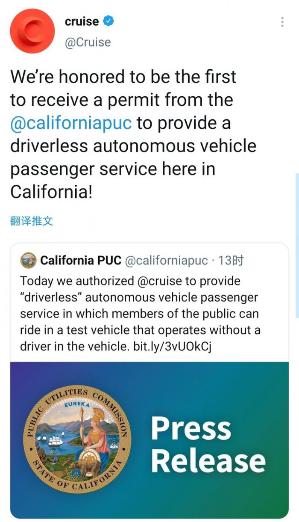
Task: Click the blue verified badge
Action: [109, 21]
